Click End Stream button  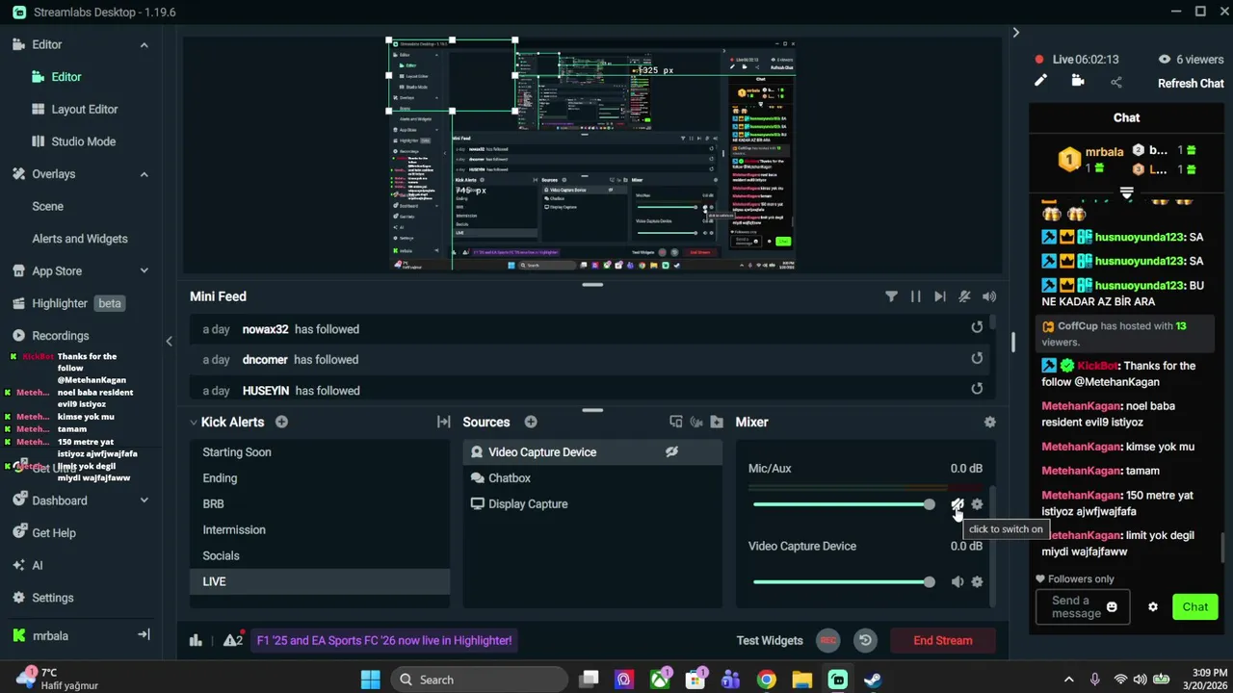coord(942,640)
